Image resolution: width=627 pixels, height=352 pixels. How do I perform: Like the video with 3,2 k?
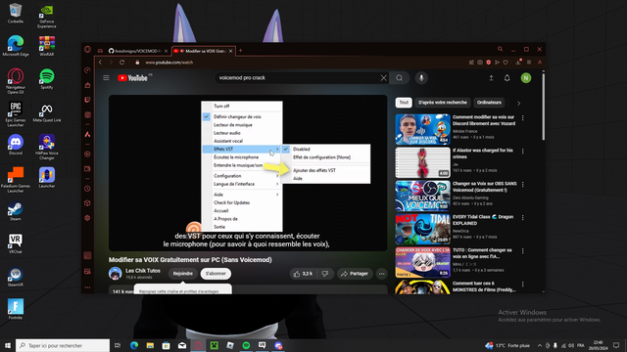(303, 274)
